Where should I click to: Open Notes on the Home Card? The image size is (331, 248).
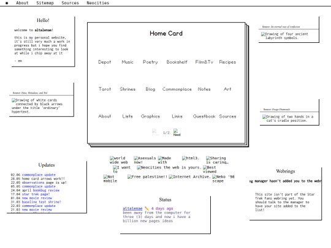click(204, 89)
